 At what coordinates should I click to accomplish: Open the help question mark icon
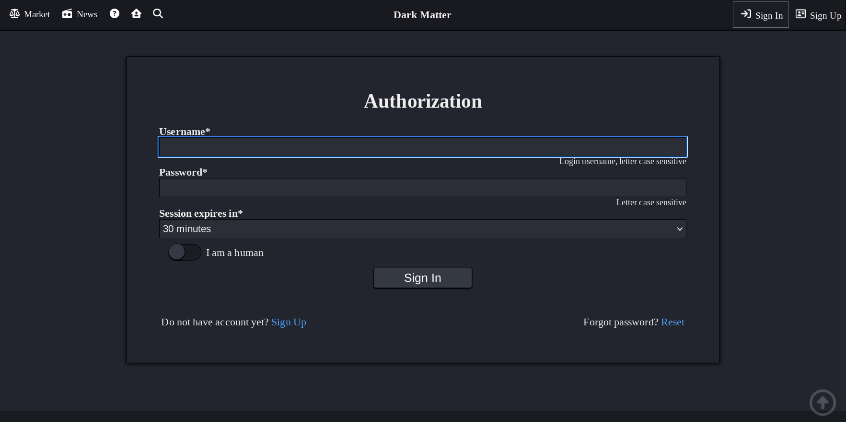(114, 13)
